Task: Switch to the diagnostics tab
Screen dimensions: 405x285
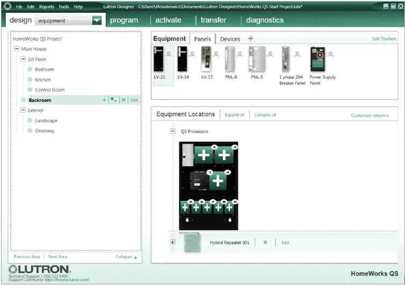Action: point(265,20)
